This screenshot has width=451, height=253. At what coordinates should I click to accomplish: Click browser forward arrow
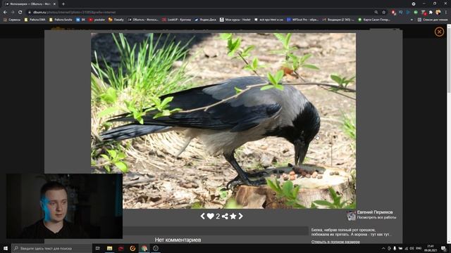(x=13, y=13)
